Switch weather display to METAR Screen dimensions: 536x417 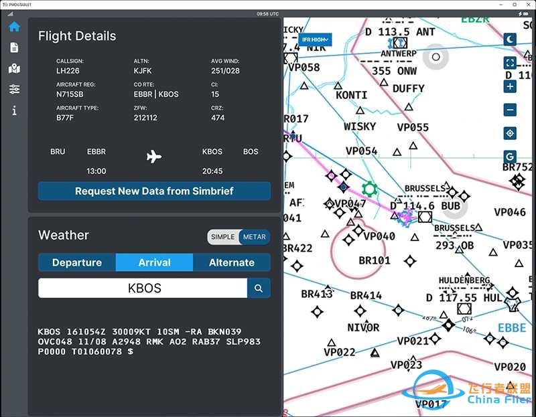point(255,237)
